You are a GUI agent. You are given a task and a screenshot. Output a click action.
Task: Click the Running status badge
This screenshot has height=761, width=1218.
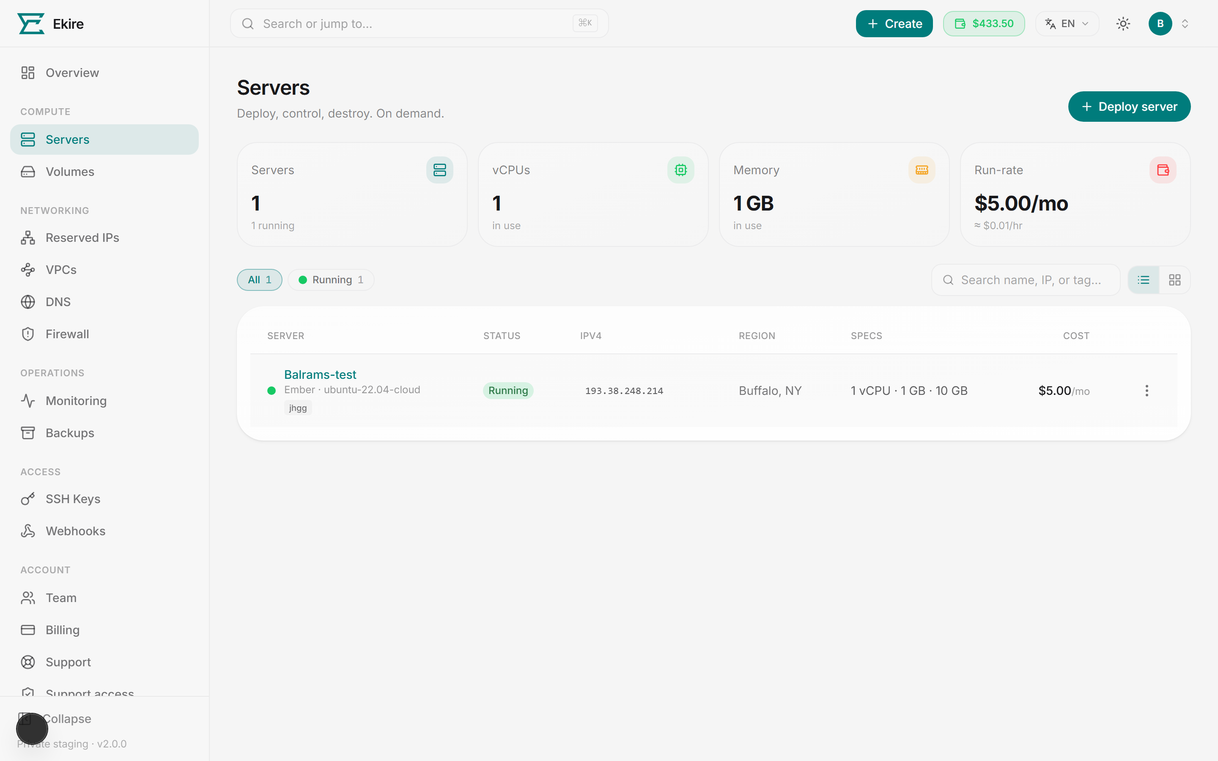pyautogui.click(x=508, y=391)
